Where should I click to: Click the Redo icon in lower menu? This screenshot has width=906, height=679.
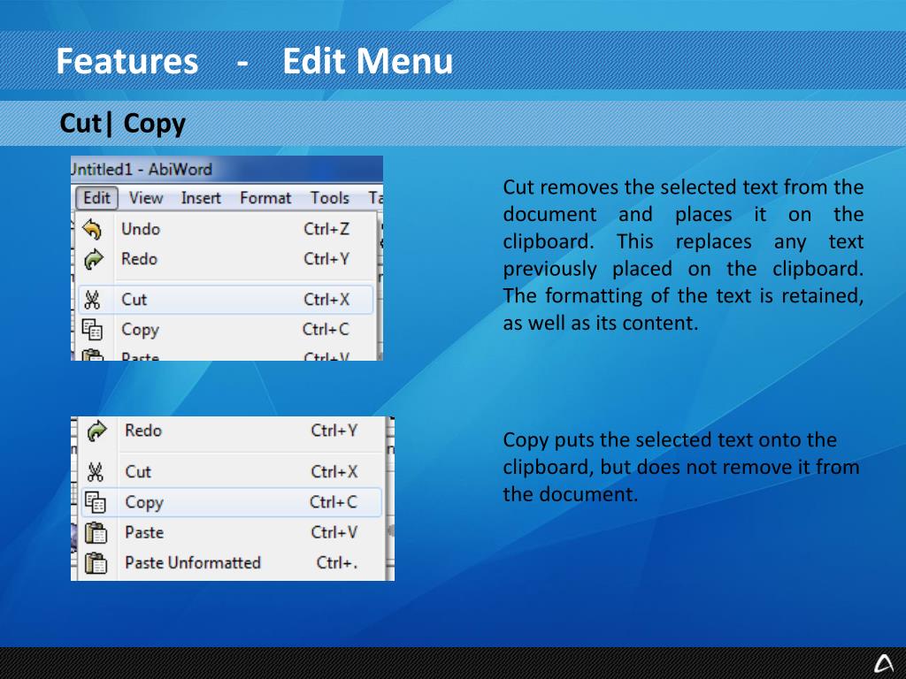[96, 431]
